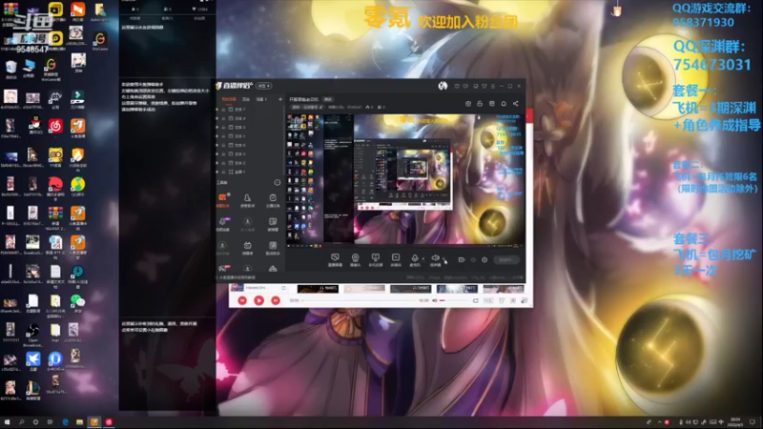
Task: Open the microphone options dropdown arrow
Action: (423, 258)
